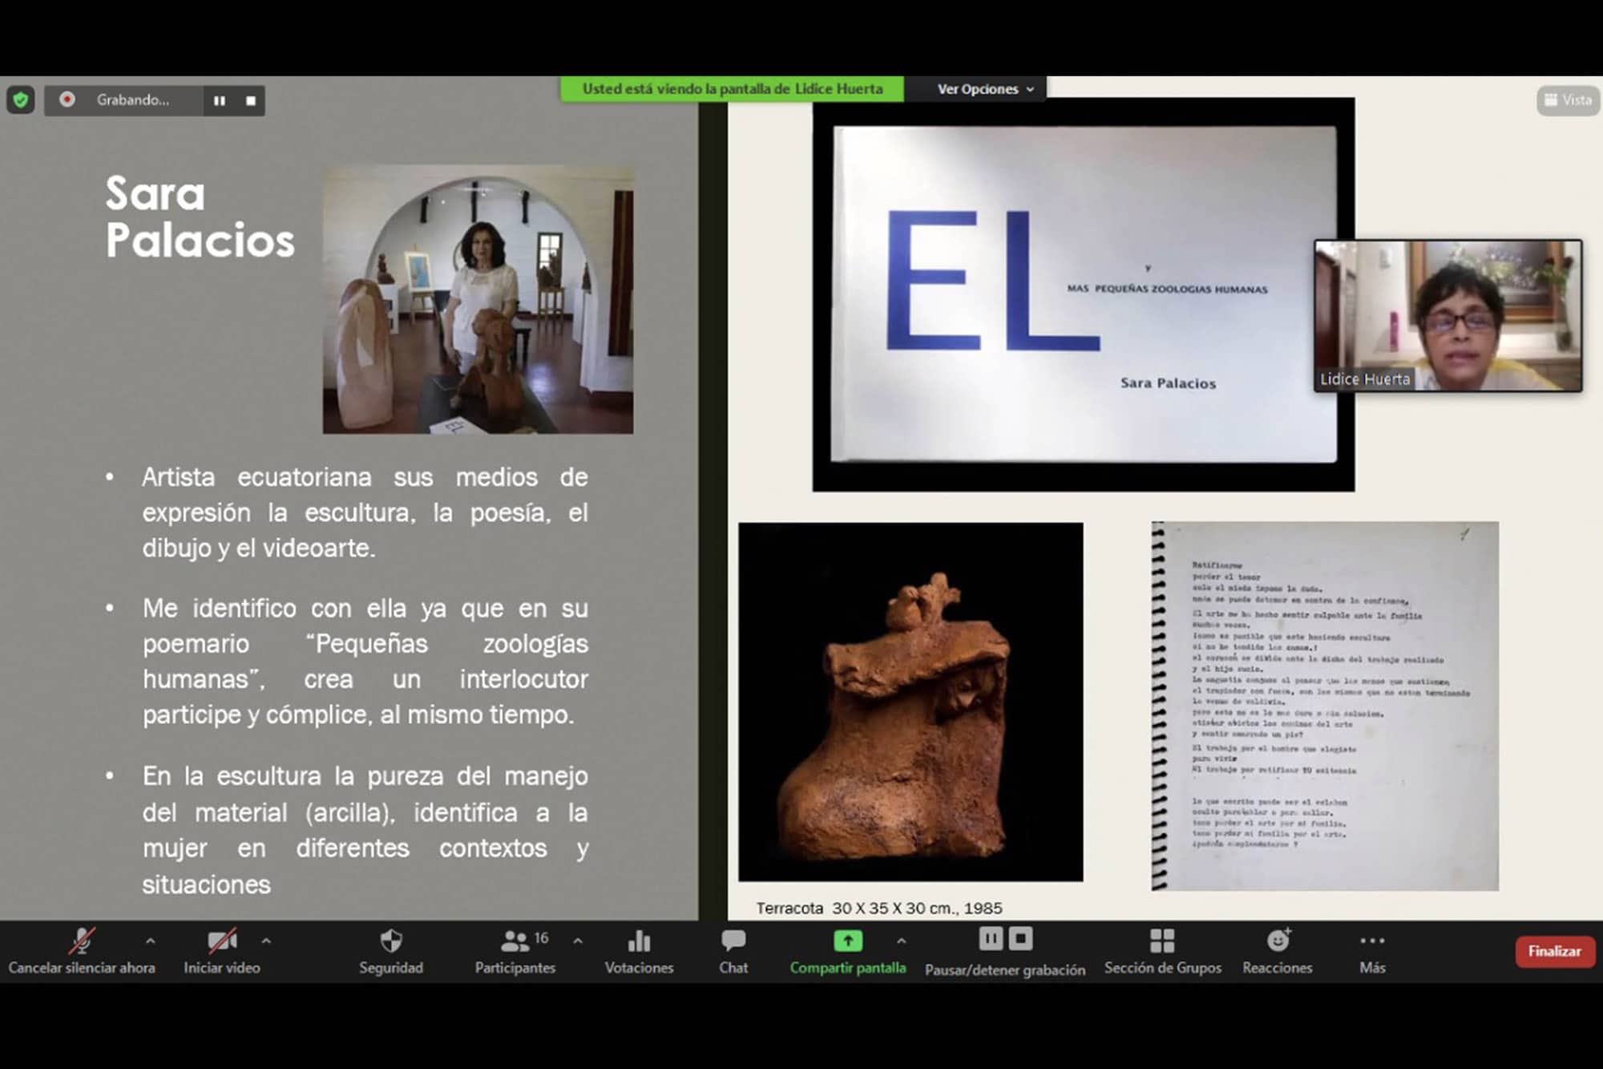The height and width of the screenshot is (1069, 1603).
Task: Open the Participantes panel
Action: coord(515,950)
